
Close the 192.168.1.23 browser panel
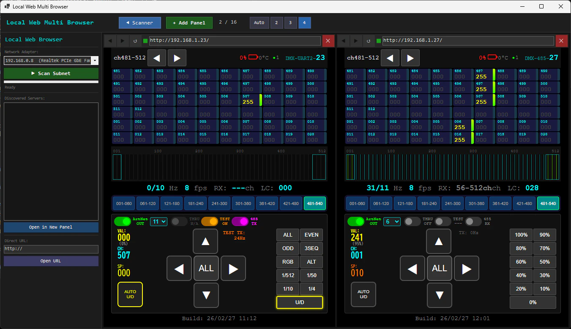pos(328,41)
